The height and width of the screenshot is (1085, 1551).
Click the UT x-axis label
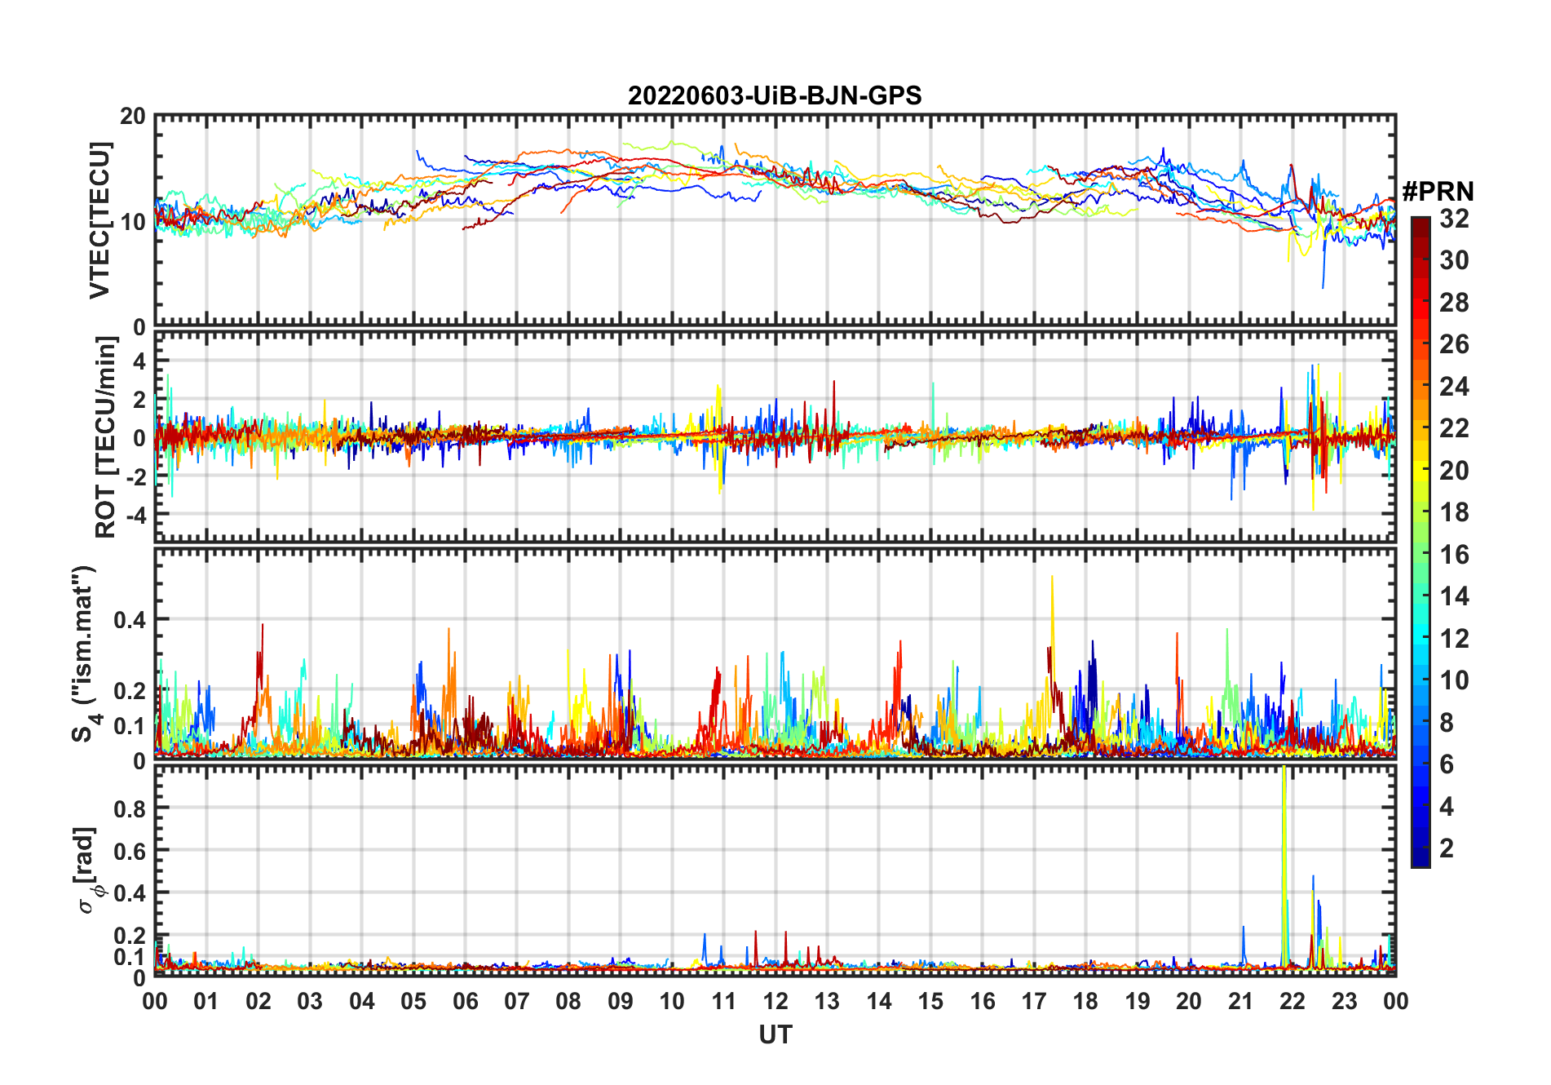[775, 1035]
